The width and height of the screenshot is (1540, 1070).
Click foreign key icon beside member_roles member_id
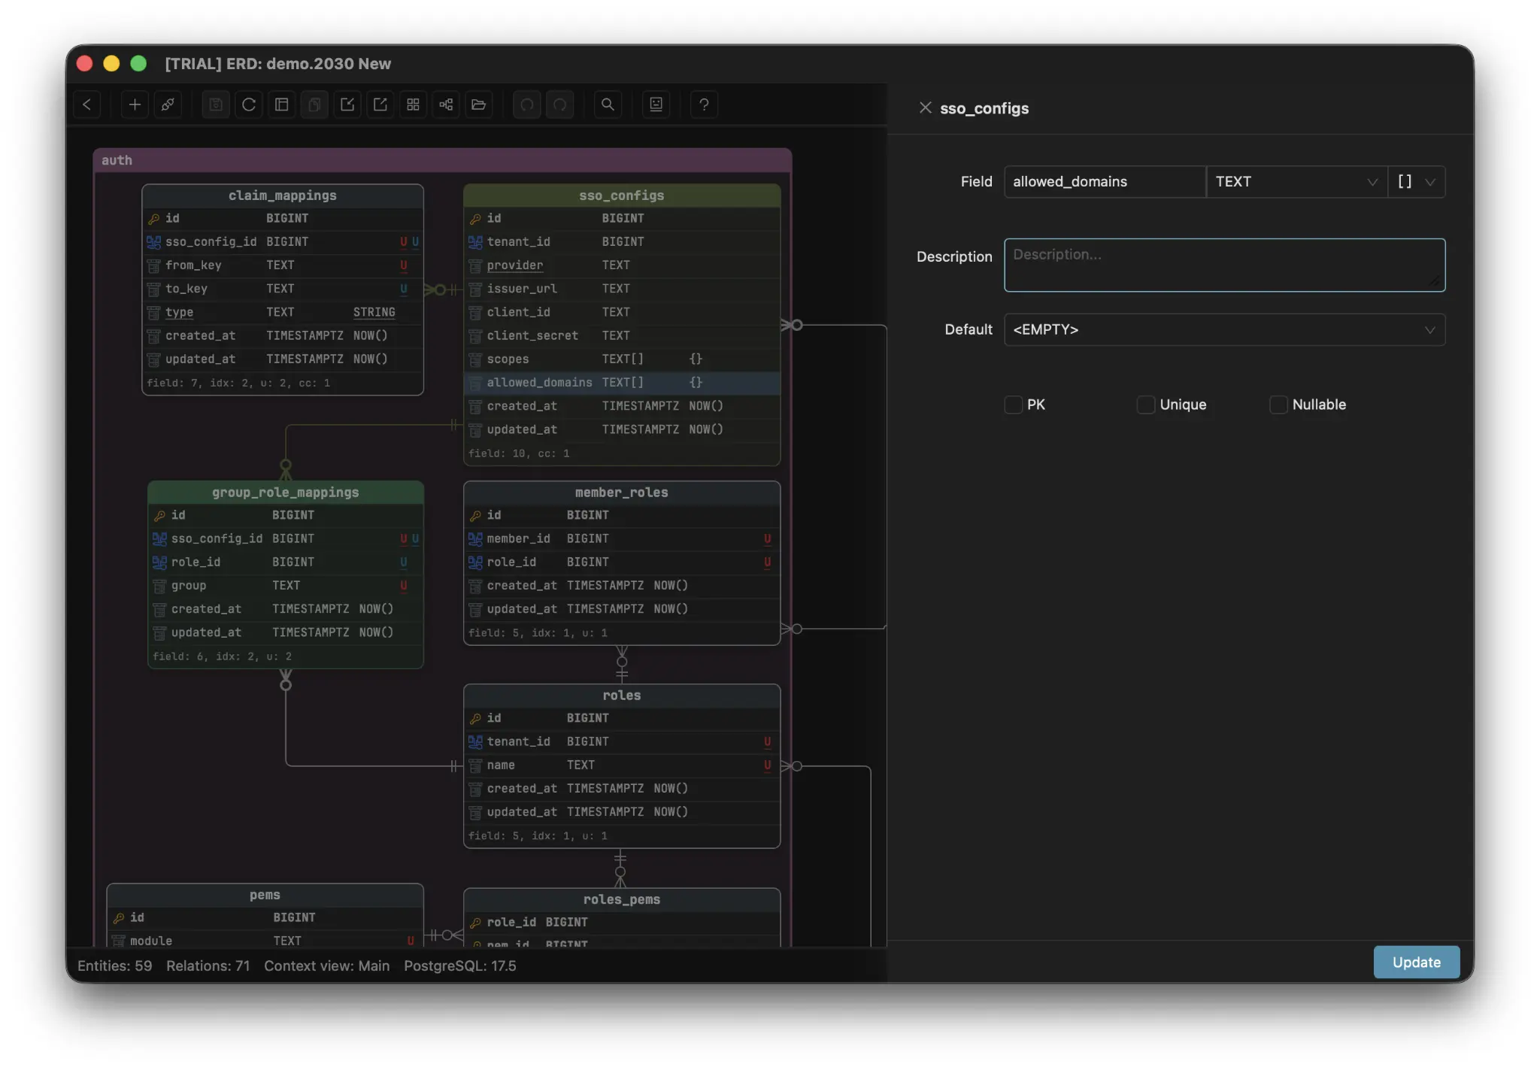475,539
